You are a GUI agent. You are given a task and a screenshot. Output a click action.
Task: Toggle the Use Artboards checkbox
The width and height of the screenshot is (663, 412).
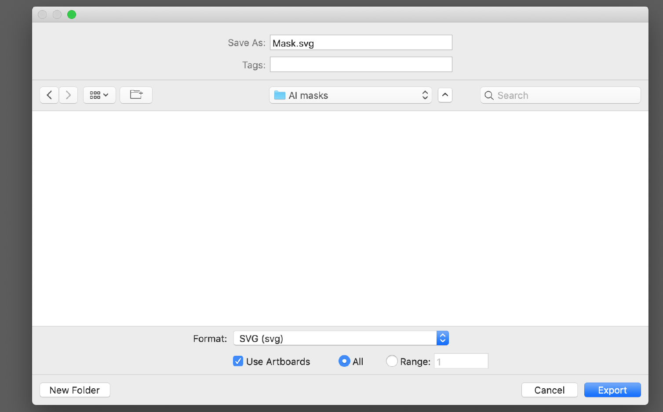238,361
